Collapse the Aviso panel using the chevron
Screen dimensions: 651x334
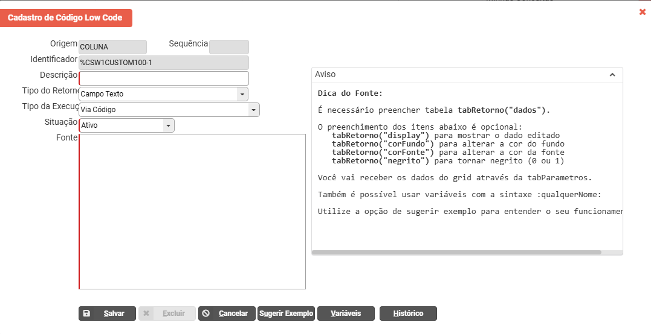pos(612,75)
